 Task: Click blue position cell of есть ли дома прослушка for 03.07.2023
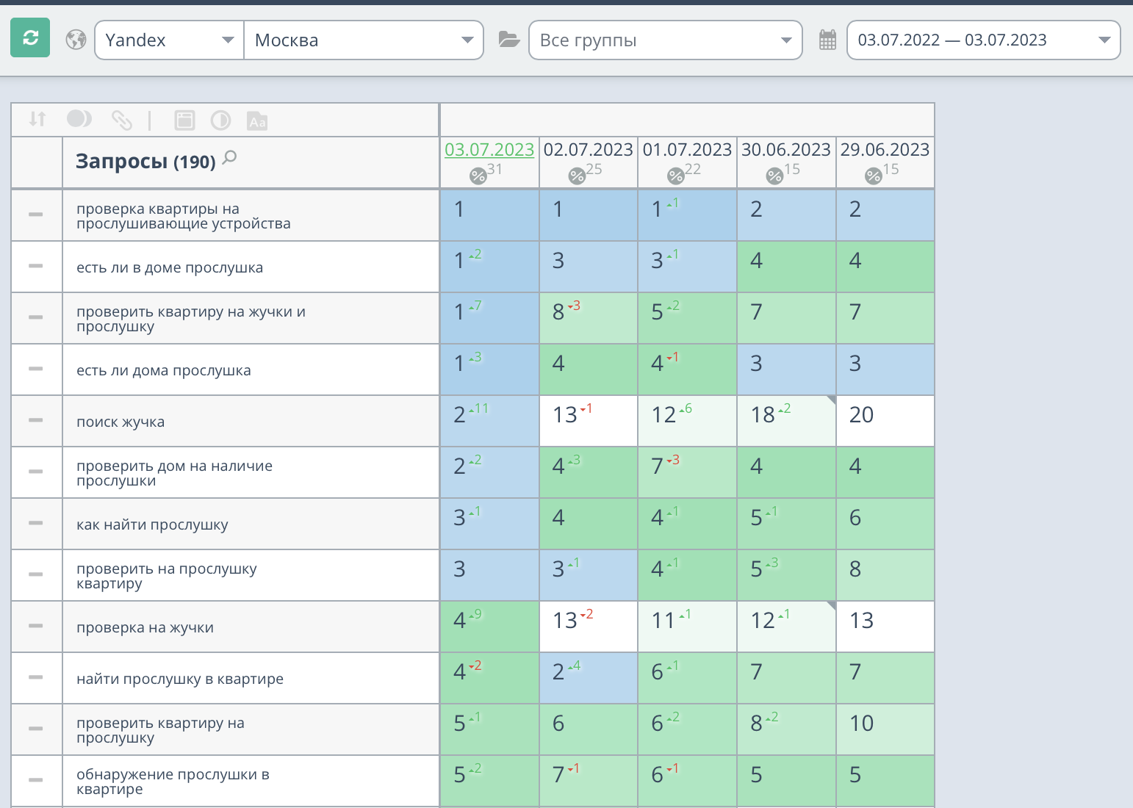click(489, 369)
